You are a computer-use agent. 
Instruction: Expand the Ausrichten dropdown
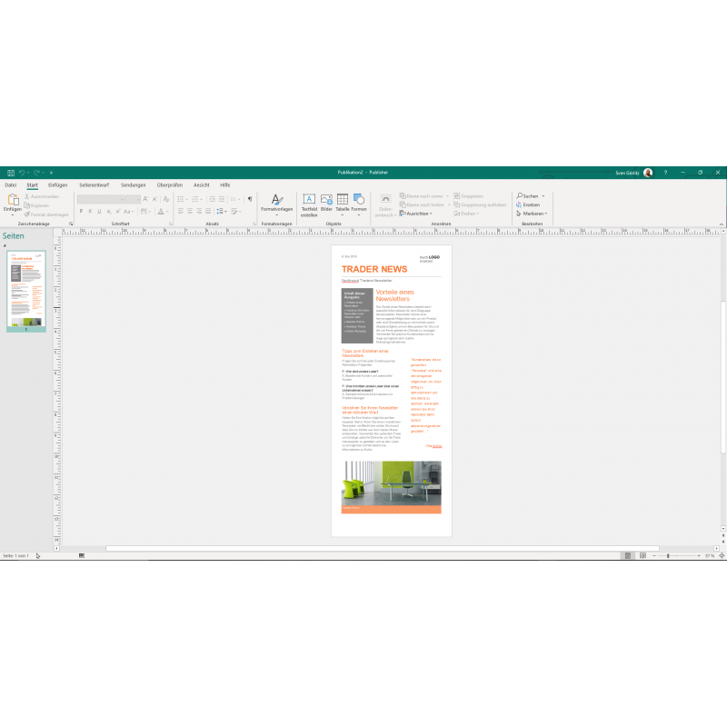(417, 214)
